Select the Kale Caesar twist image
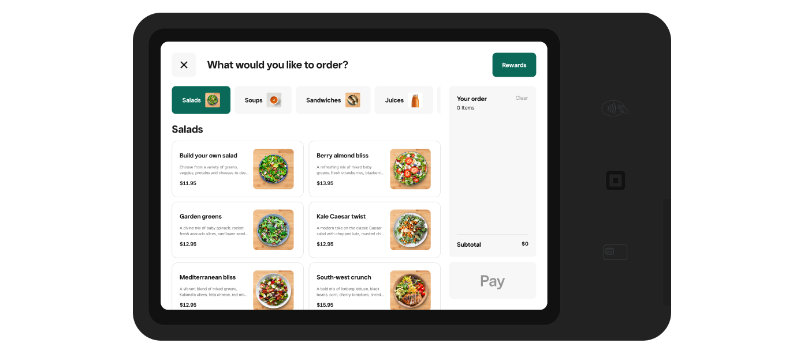Viewport: 804px width, 354px height. 410,230
